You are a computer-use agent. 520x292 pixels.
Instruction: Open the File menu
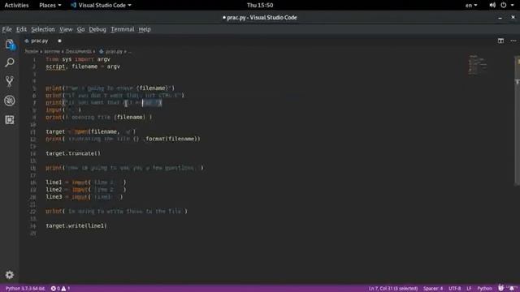(7, 29)
